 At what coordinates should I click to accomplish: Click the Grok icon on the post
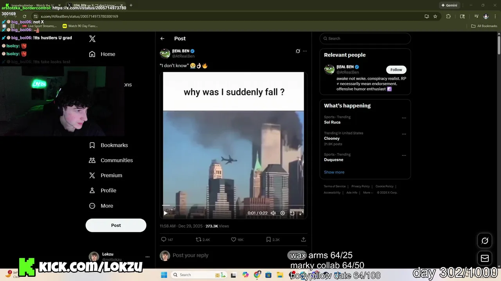pos(298,51)
